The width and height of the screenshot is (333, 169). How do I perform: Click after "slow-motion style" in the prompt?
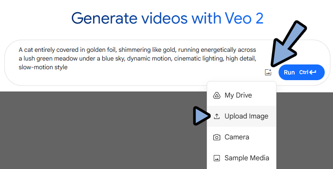point(68,67)
